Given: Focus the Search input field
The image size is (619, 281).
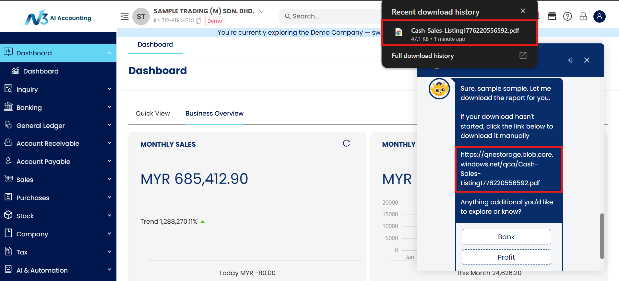Looking at the screenshot, I should click(330, 17).
